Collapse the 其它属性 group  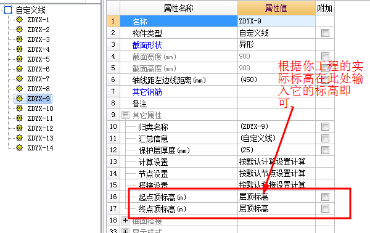pos(126,115)
